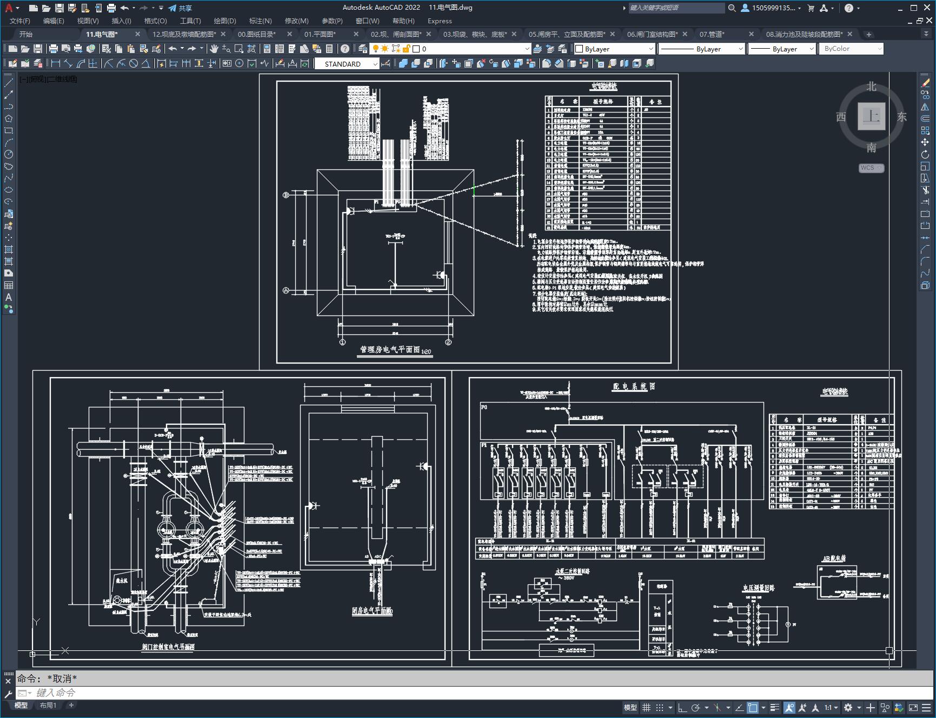Click the Help question mark in standard toolbar
Image resolution: width=936 pixels, height=718 pixels.
pyautogui.click(x=345, y=49)
